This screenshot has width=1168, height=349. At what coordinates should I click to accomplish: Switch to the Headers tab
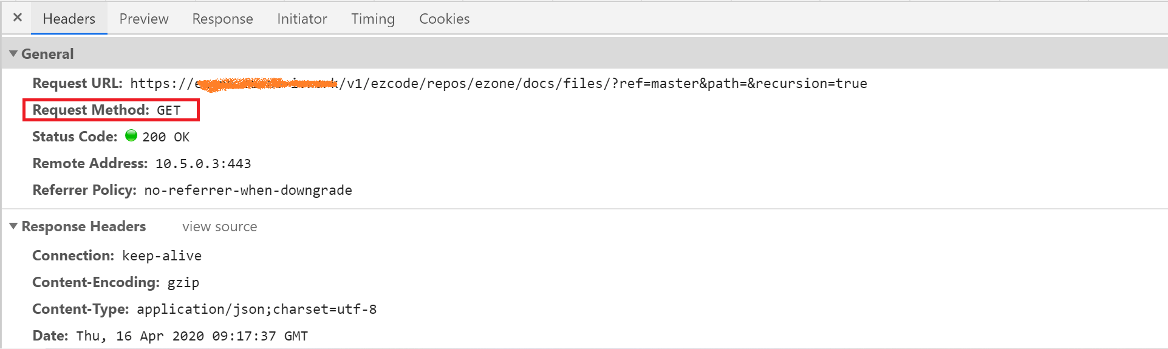[x=69, y=19]
